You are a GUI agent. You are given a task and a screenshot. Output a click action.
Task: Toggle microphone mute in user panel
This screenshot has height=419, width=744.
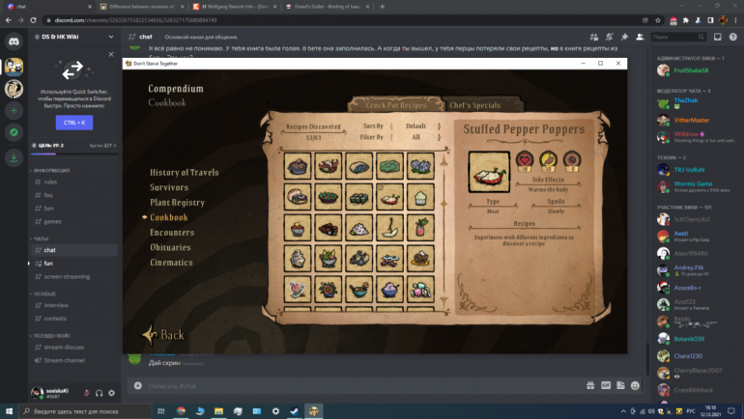86,393
